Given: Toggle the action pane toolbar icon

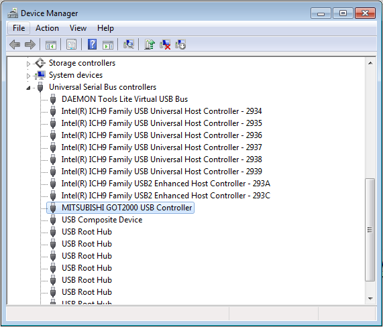Looking at the screenshot, I should pos(108,45).
